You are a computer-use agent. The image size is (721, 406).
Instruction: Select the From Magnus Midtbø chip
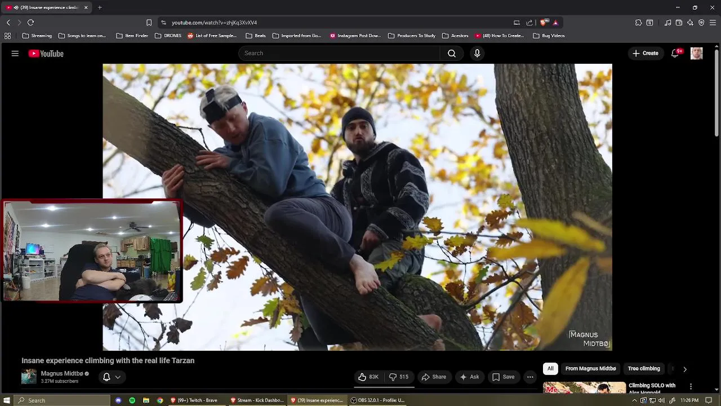tap(590, 369)
